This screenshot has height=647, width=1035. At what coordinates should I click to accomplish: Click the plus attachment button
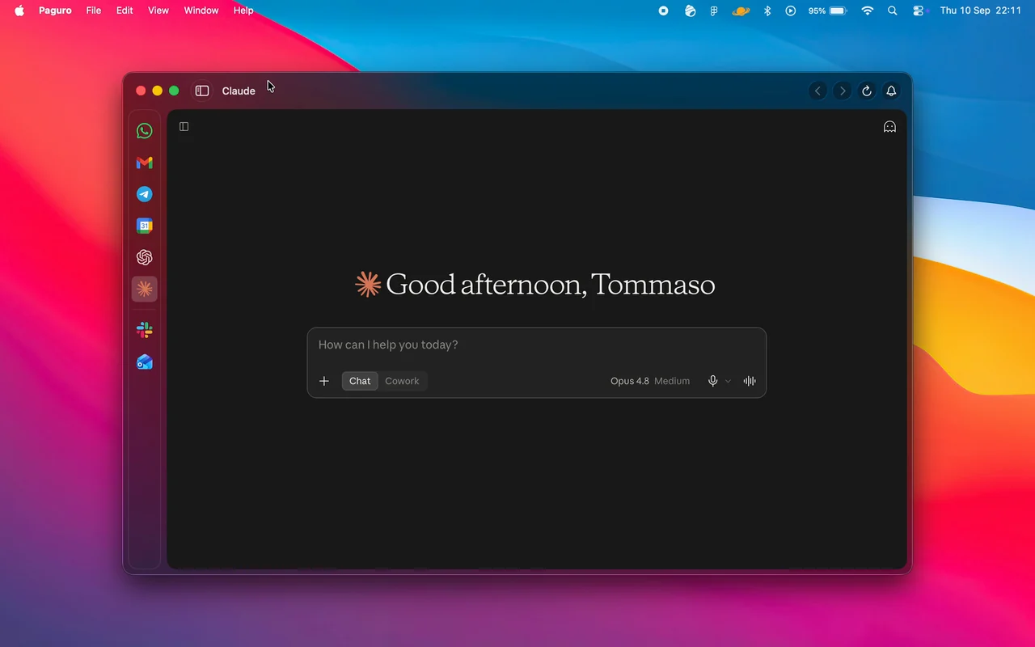324,381
